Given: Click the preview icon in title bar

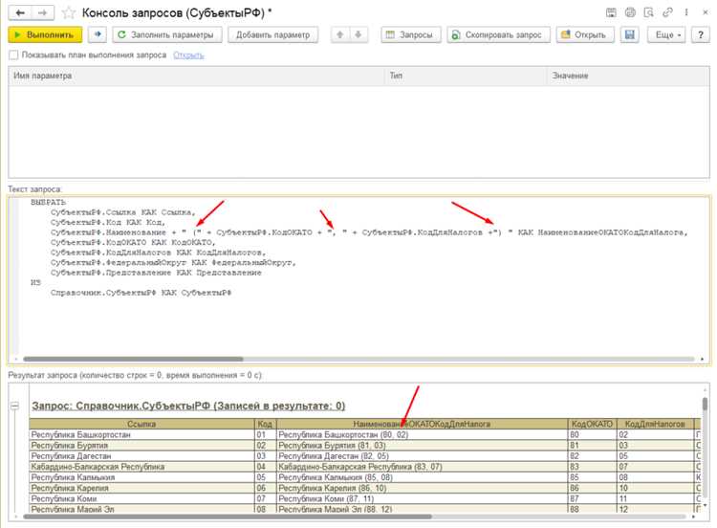Looking at the screenshot, I should point(648,12).
